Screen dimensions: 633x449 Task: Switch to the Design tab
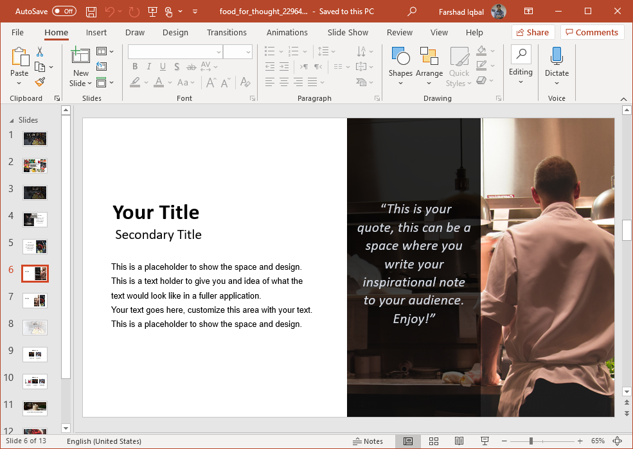coord(175,32)
